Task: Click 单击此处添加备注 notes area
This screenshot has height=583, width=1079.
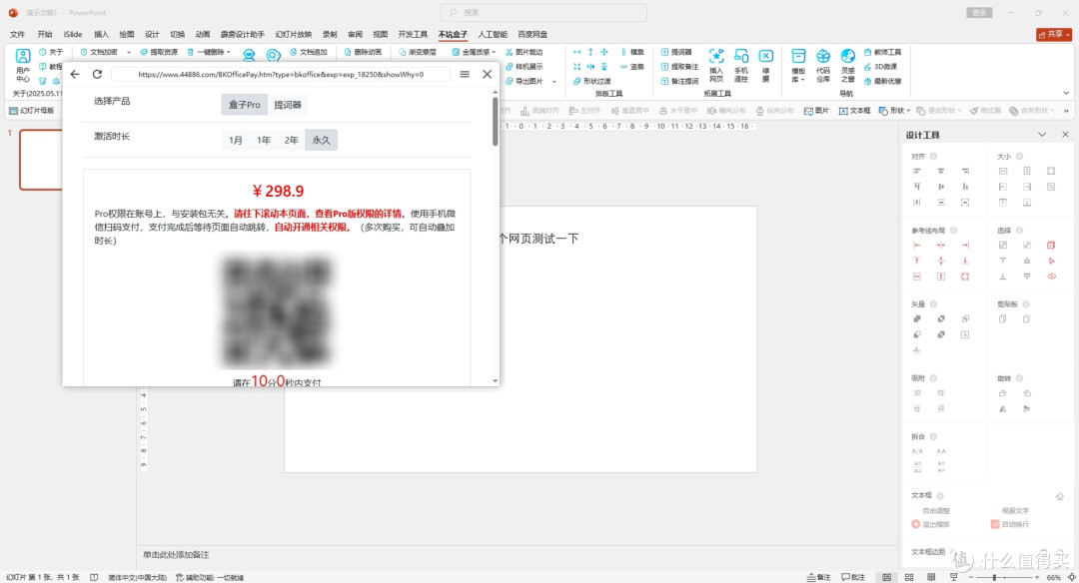Action: click(176, 554)
